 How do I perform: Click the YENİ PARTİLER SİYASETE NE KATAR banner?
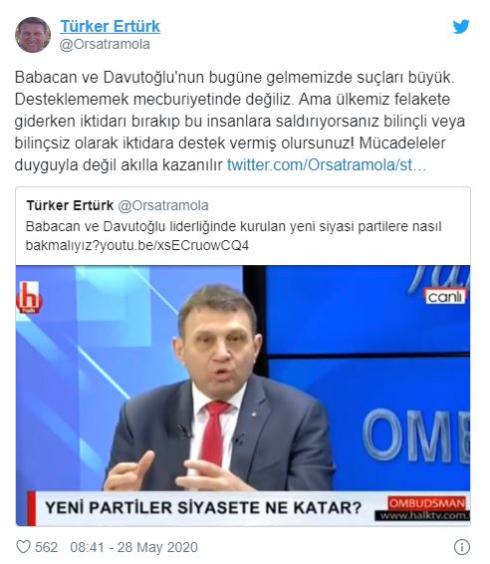coord(203,508)
